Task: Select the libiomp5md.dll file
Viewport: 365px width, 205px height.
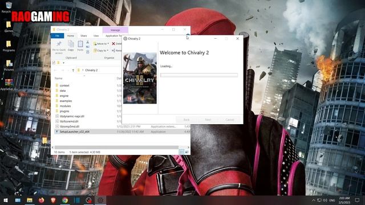Action: (70, 126)
